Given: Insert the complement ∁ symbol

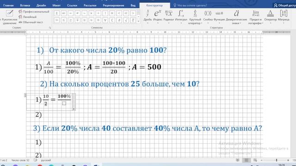Looking at the screenshot, I should [112, 20].
